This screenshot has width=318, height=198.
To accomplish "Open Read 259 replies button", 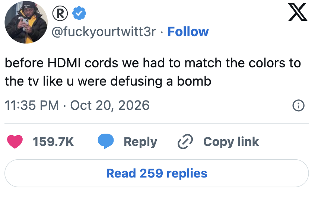I will click(156, 173).
